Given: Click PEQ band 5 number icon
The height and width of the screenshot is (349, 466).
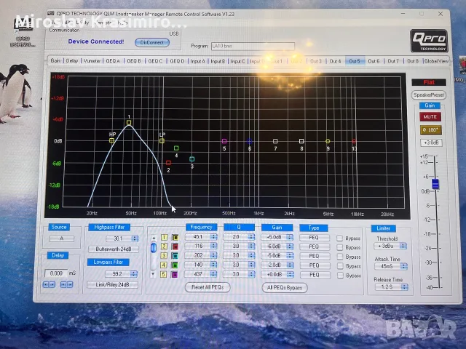Looking at the screenshot, I should tap(163, 274).
